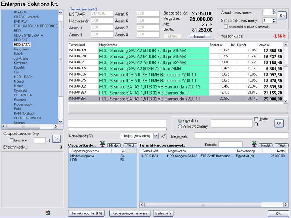Select the INFO-04684 row in Termékkedvezmények

[x=214, y=156]
